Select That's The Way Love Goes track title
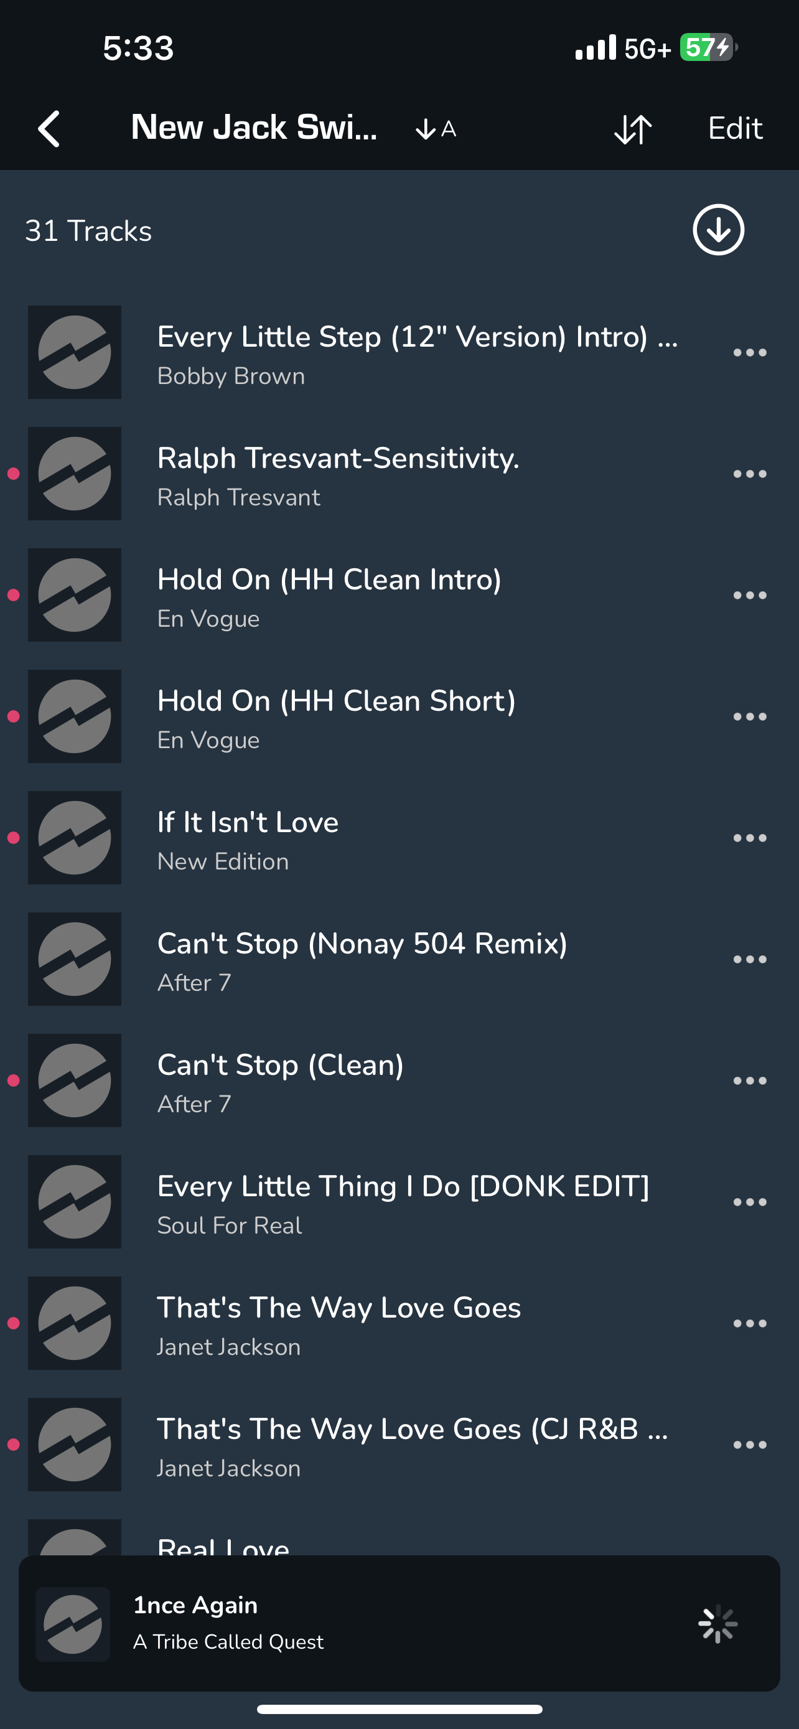799x1729 pixels. tap(339, 1308)
